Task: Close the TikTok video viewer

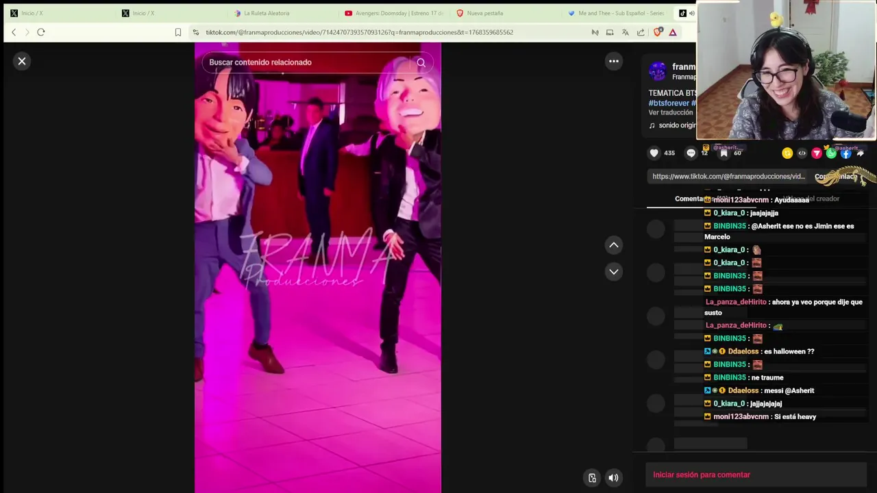Action: point(22,62)
